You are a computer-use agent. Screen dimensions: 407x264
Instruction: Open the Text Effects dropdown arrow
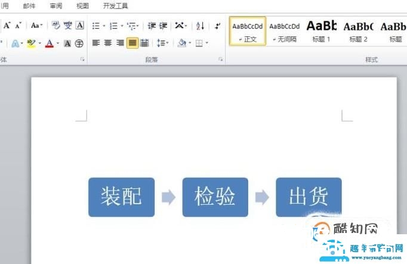click(22, 44)
